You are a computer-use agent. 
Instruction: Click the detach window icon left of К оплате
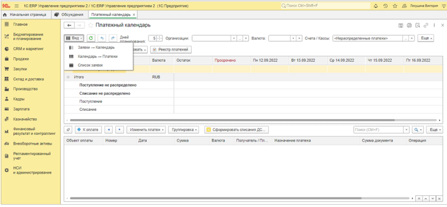[68, 130]
